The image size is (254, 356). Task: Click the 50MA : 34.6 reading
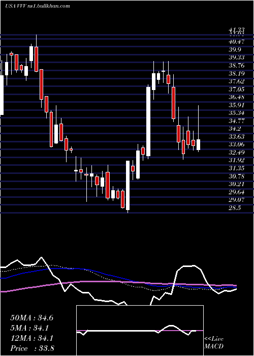pos(31,318)
